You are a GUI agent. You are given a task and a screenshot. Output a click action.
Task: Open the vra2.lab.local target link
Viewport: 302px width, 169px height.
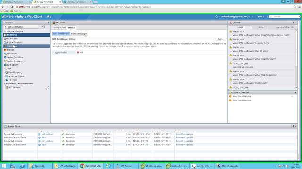tap(47, 134)
